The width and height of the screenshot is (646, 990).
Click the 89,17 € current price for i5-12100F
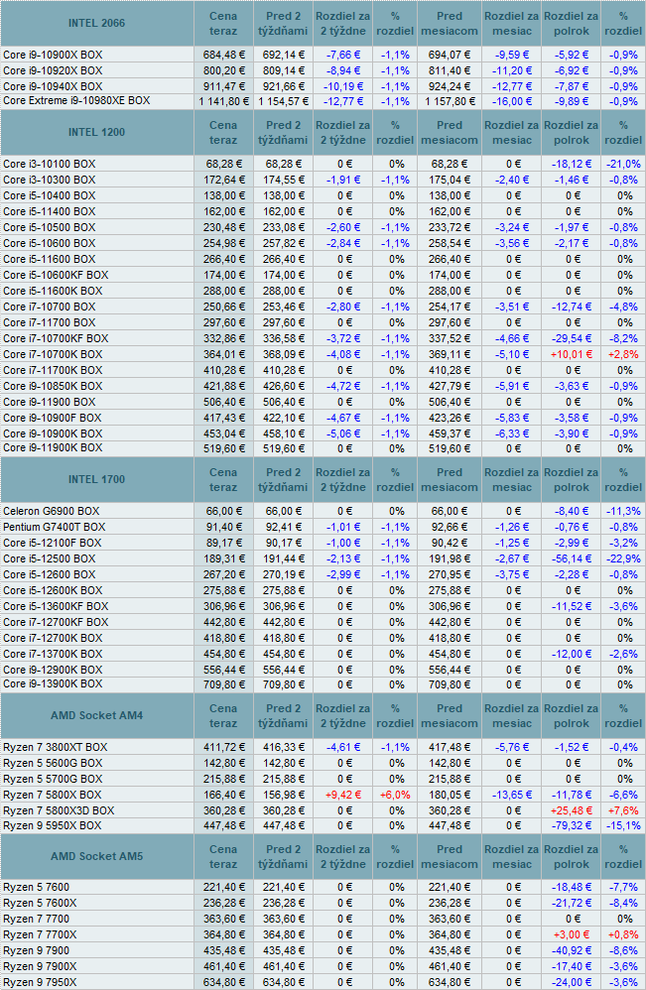(x=223, y=543)
